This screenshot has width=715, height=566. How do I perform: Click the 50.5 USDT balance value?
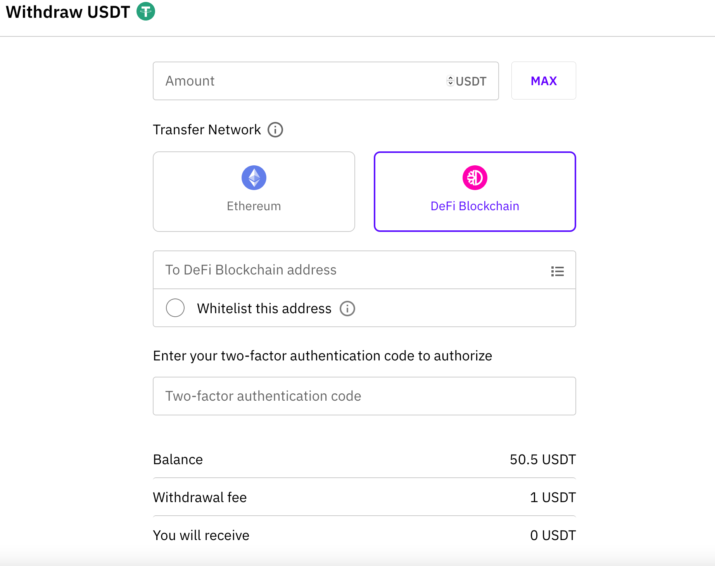(542, 460)
